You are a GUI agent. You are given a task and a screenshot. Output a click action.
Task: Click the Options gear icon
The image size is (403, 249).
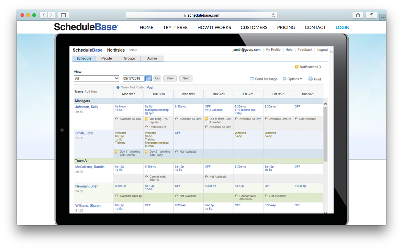(x=284, y=79)
